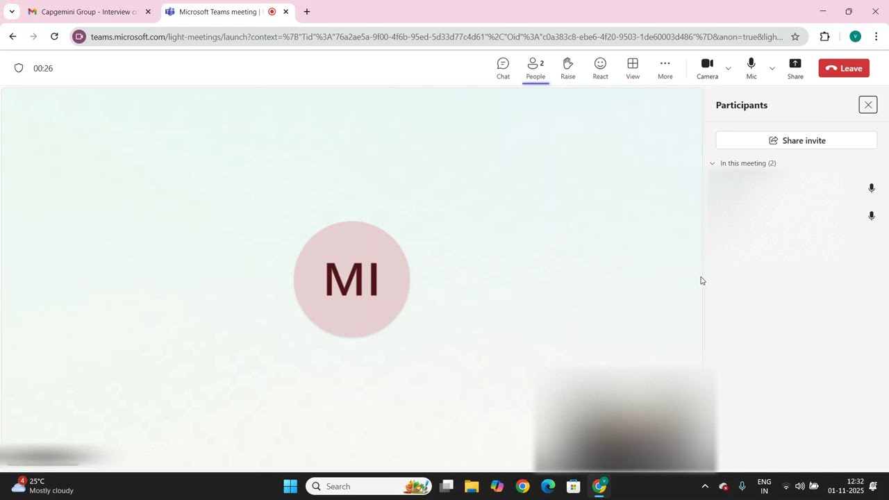Open the Chat panel
This screenshot has height=500, width=889.
503,68
